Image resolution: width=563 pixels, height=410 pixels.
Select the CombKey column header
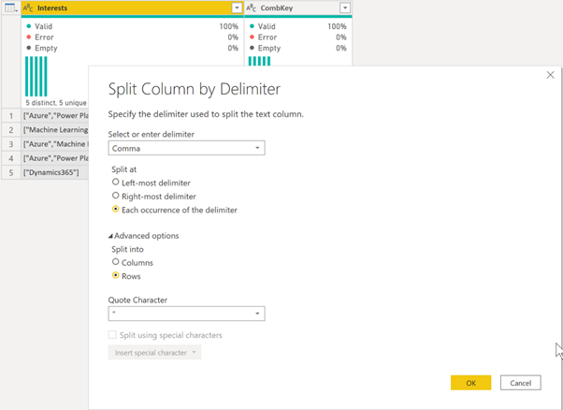(298, 7)
